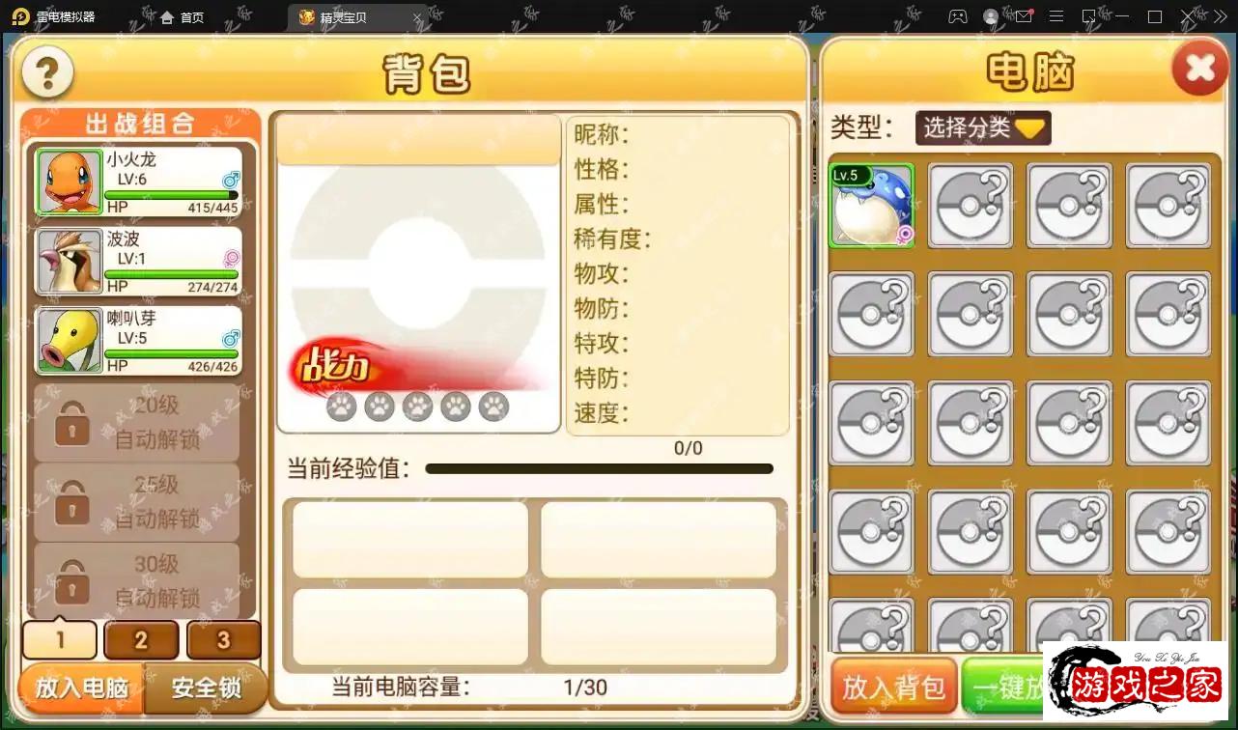Image resolution: width=1238 pixels, height=730 pixels.
Task: Toggle the 安全锁 safety lock button
Action: pos(206,688)
